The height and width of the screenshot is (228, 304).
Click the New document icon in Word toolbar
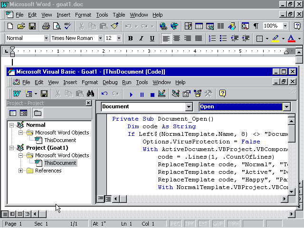coord(10,26)
